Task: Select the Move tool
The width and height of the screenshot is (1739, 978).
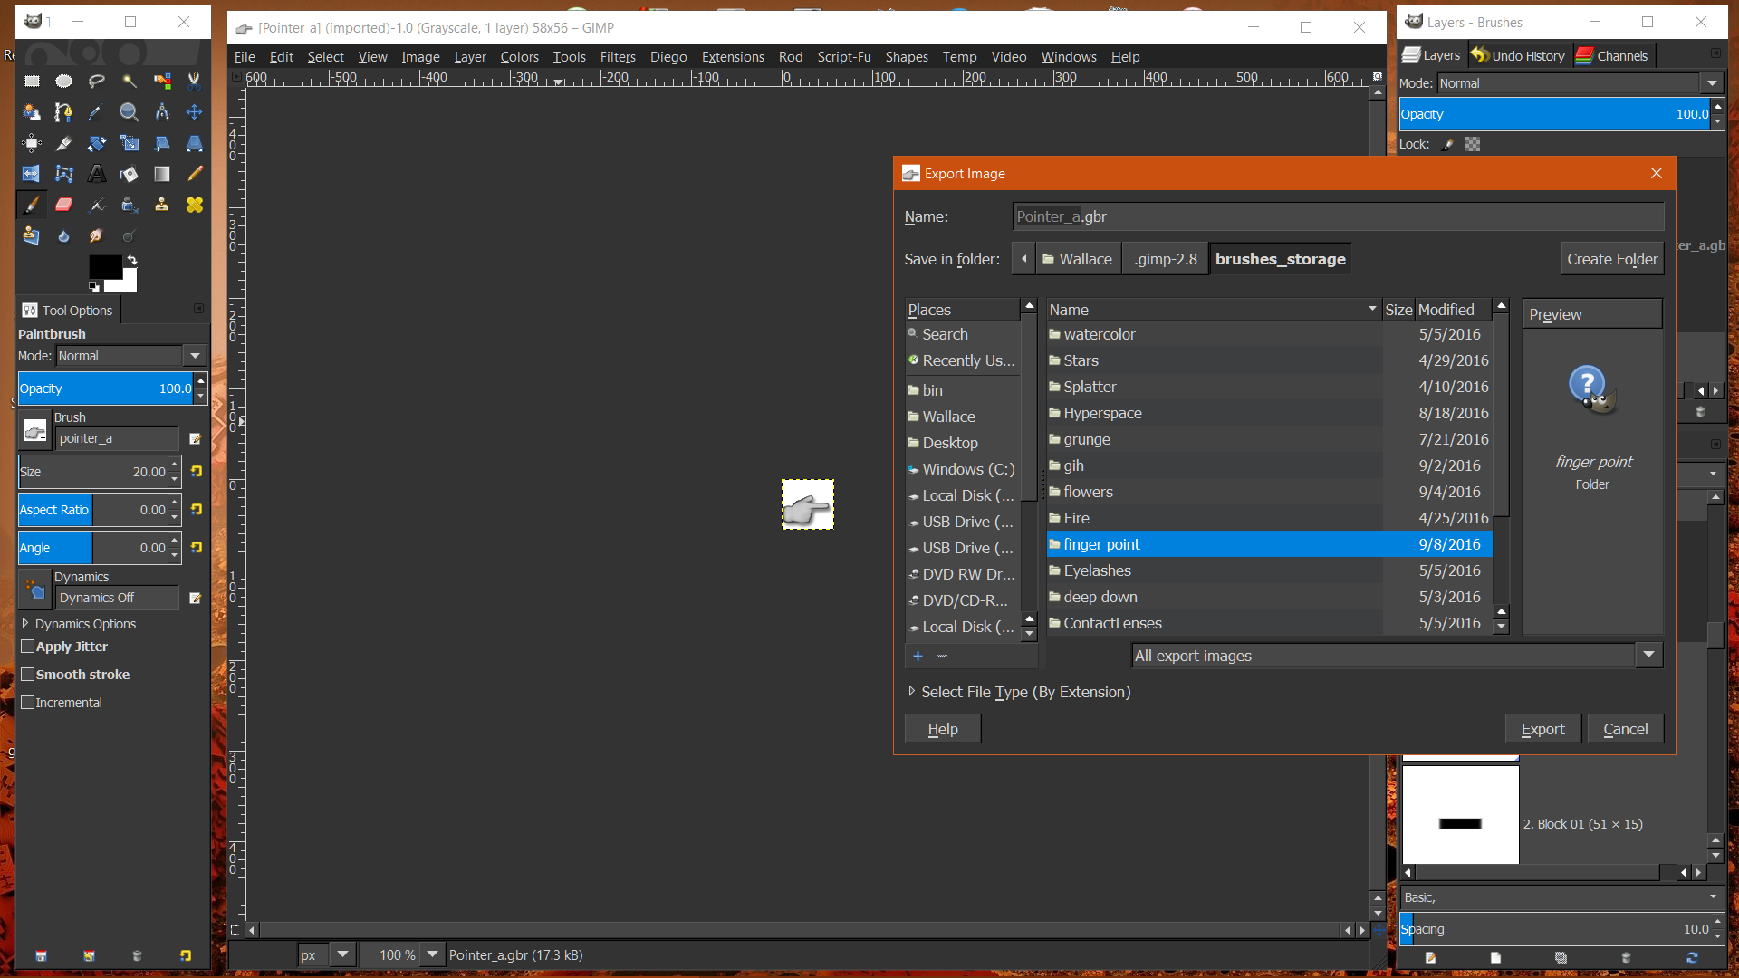Action: [195, 112]
